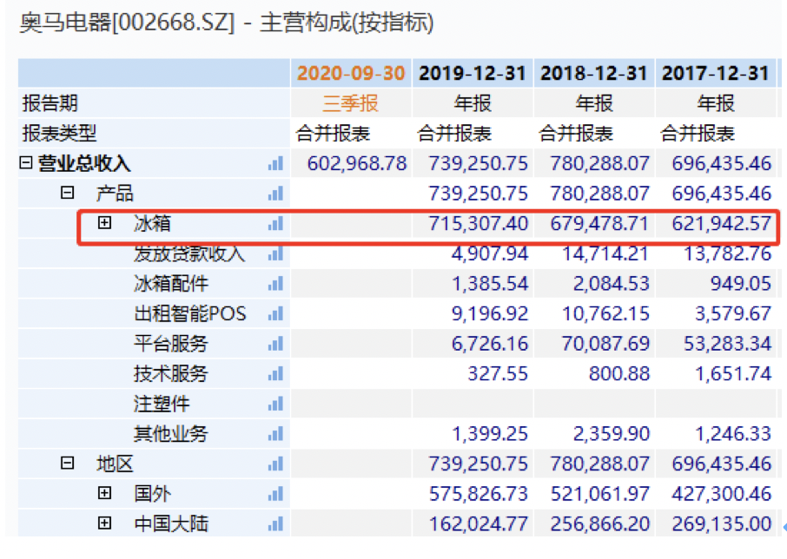The height and width of the screenshot is (559, 787).
Task: Select the 2020-09-30 column header
Action: coord(351,73)
